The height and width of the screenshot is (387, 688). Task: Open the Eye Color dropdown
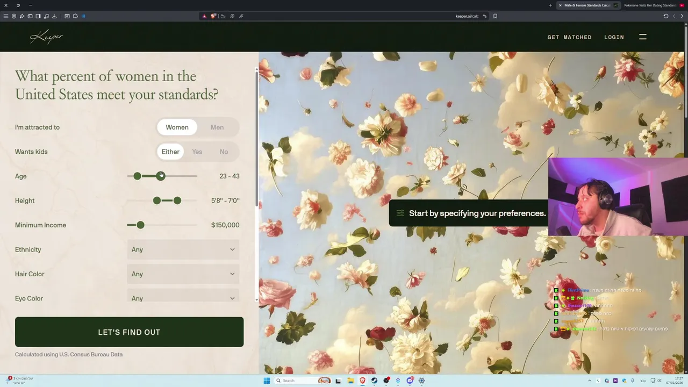(183, 296)
